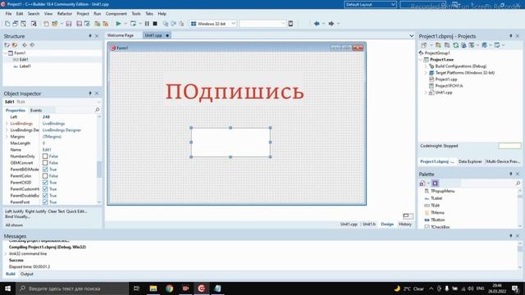The width and height of the screenshot is (525, 295).
Task: Switch to Data Explorer tab
Action: (x=470, y=161)
